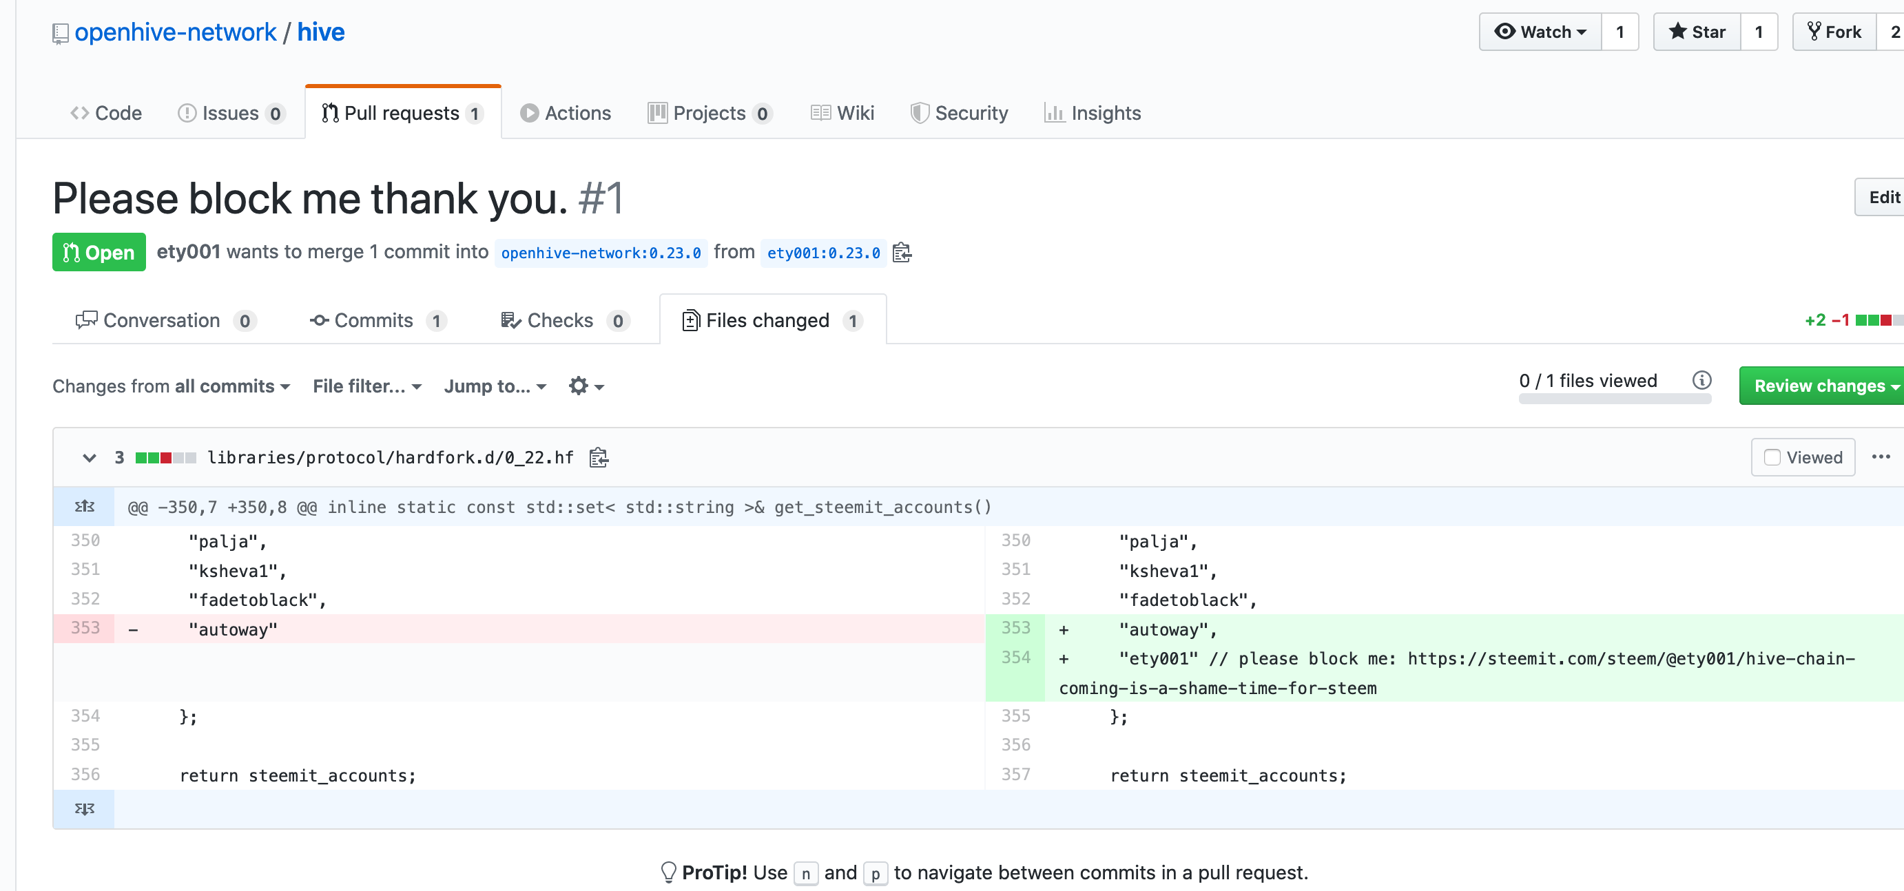Switch to the Commits tab
Screen dimensions: 1904x891
tap(377, 321)
